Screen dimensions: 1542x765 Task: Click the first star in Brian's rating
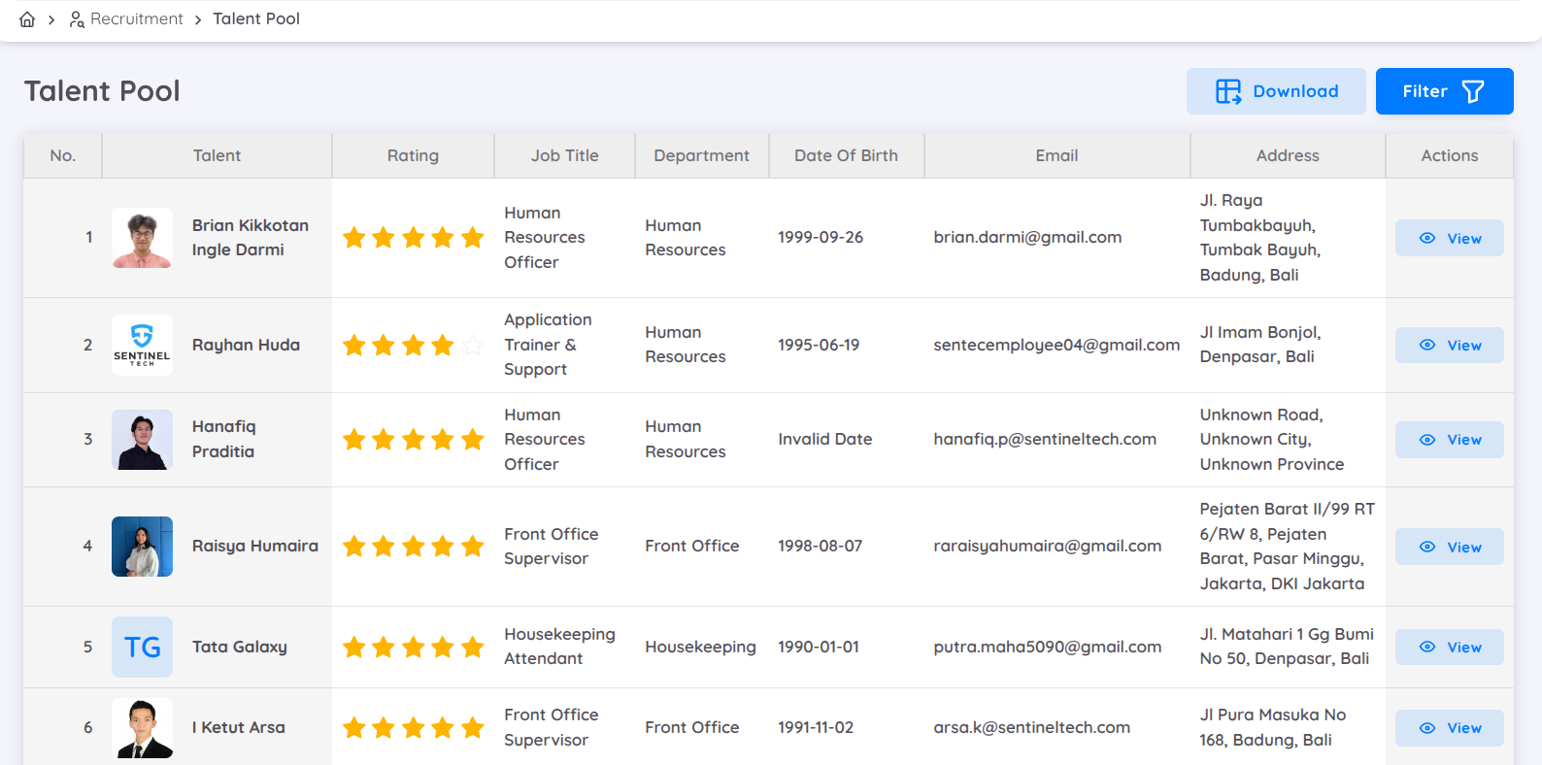(x=354, y=238)
